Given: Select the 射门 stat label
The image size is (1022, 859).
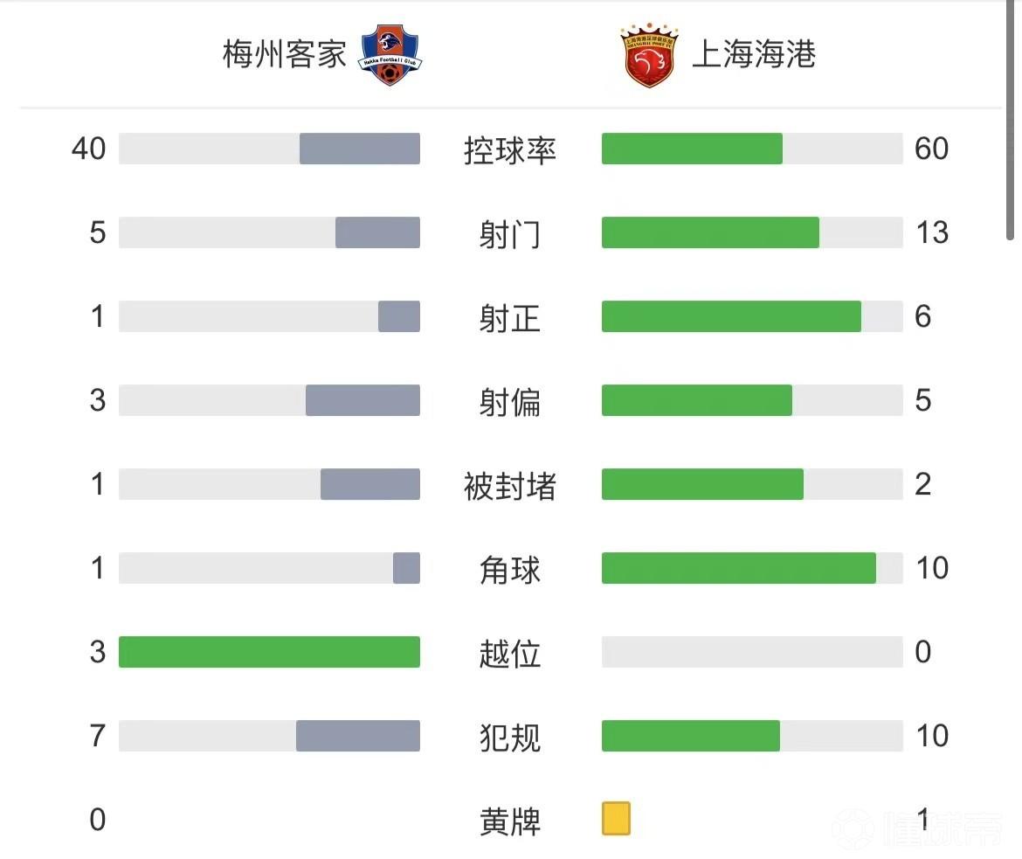Looking at the screenshot, I should (x=510, y=233).
